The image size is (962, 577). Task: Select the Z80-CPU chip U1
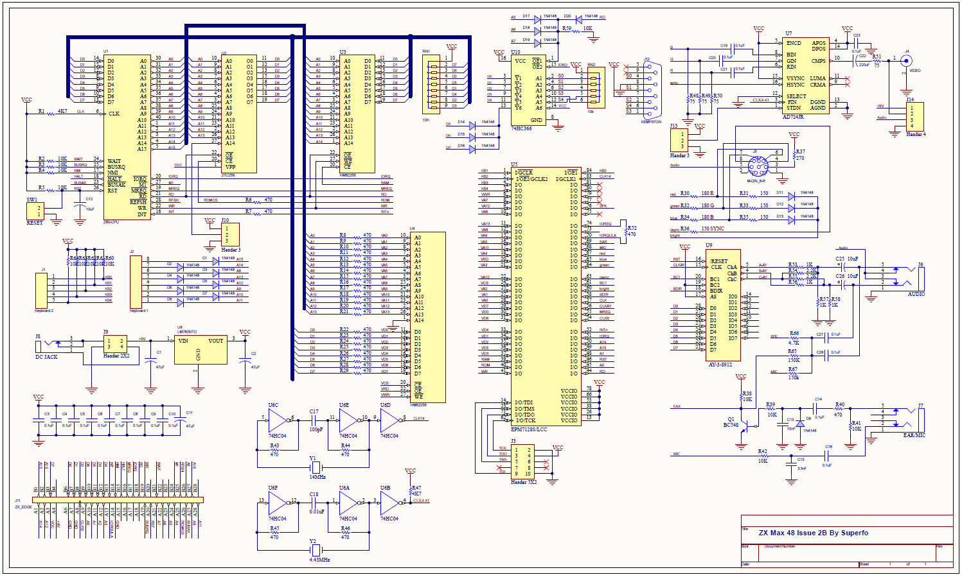point(127,137)
